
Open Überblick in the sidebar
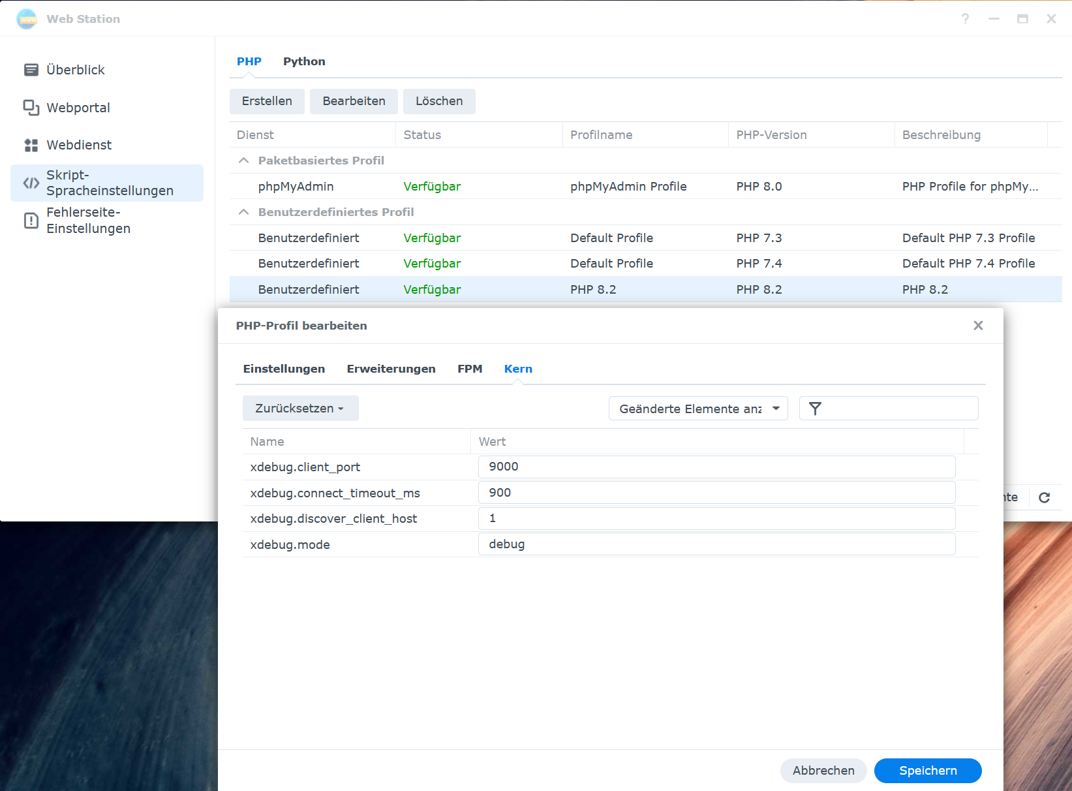107,70
